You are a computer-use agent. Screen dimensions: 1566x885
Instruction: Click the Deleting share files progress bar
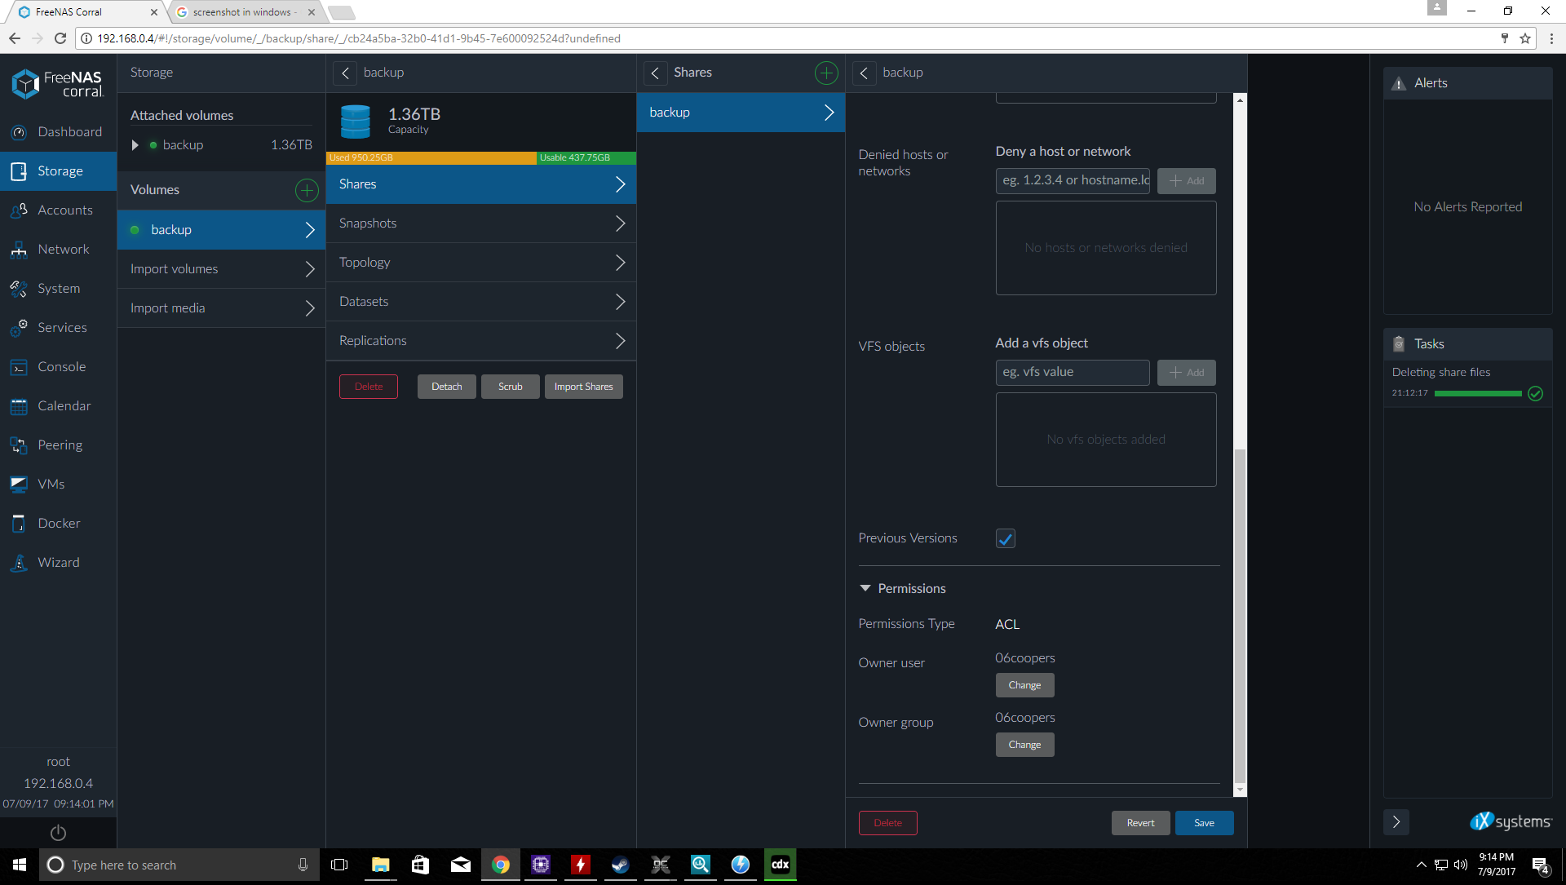point(1478,393)
